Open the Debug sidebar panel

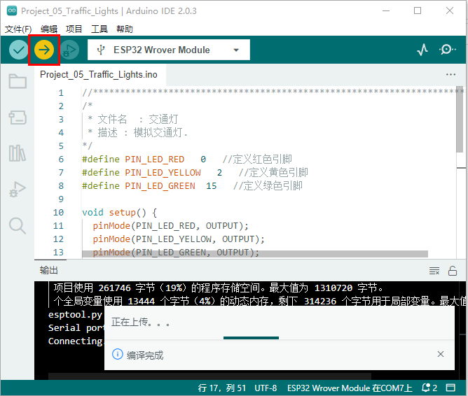click(18, 189)
